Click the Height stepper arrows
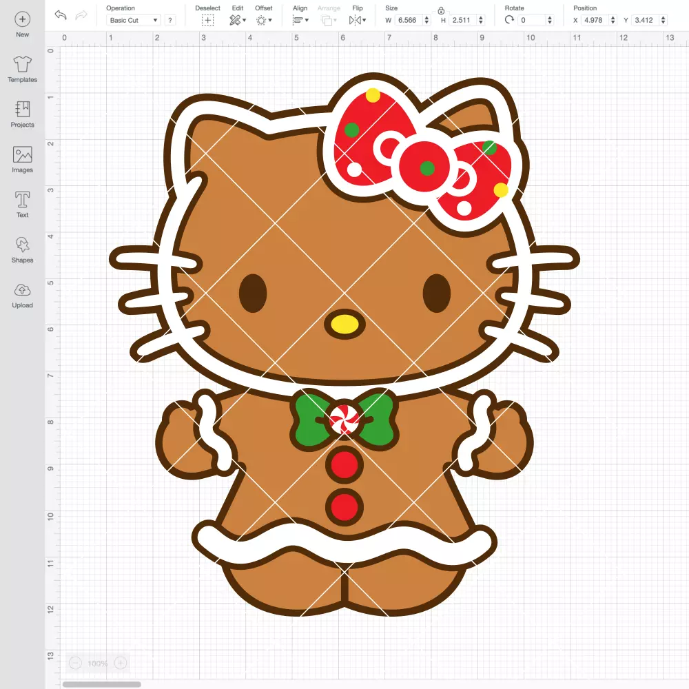This screenshot has height=689, width=689. click(x=481, y=20)
